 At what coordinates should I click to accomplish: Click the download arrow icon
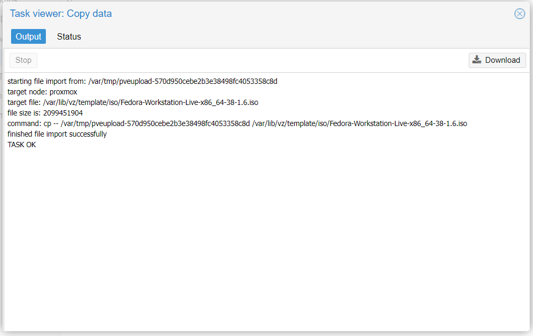coord(477,60)
